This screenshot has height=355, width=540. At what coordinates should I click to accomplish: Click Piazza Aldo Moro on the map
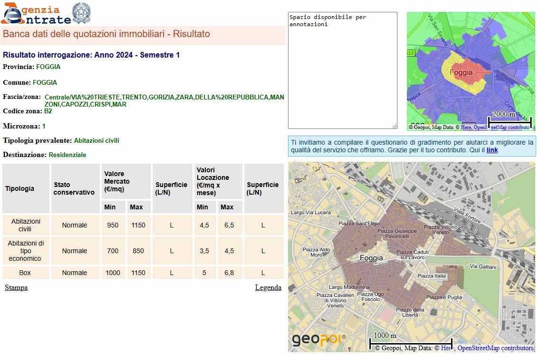point(316,252)
